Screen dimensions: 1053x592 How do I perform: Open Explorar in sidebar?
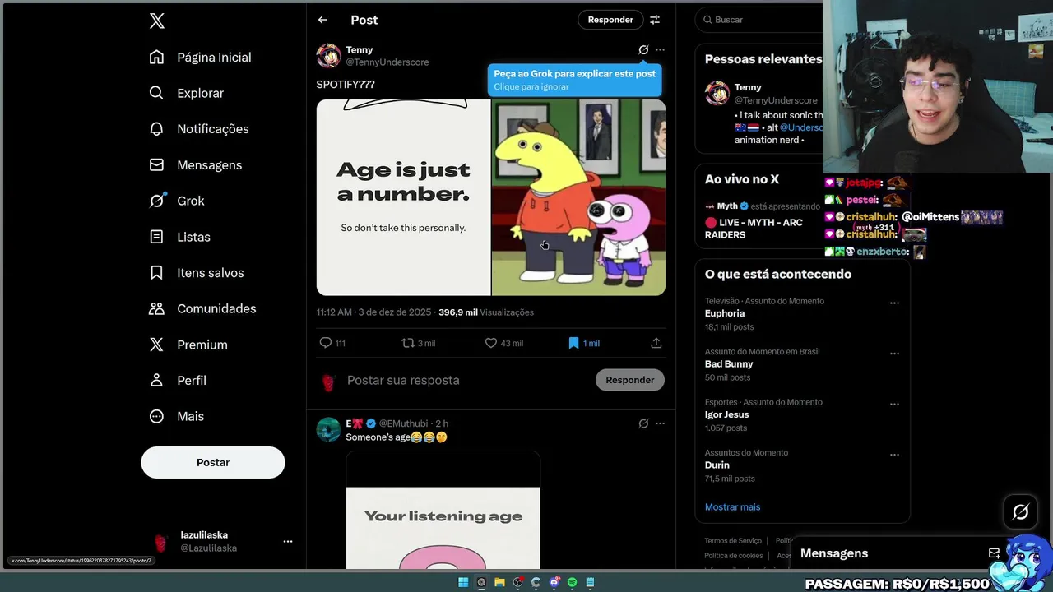[186, 93]
